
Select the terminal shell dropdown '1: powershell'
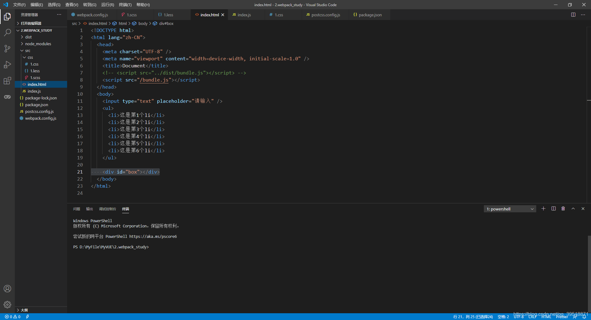pos(510,209)
